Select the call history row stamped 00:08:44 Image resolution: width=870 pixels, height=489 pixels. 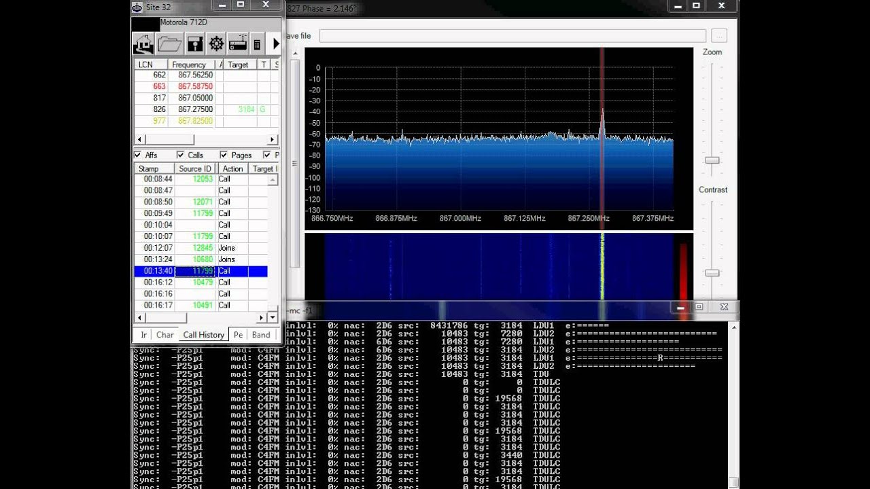point(201,179)
